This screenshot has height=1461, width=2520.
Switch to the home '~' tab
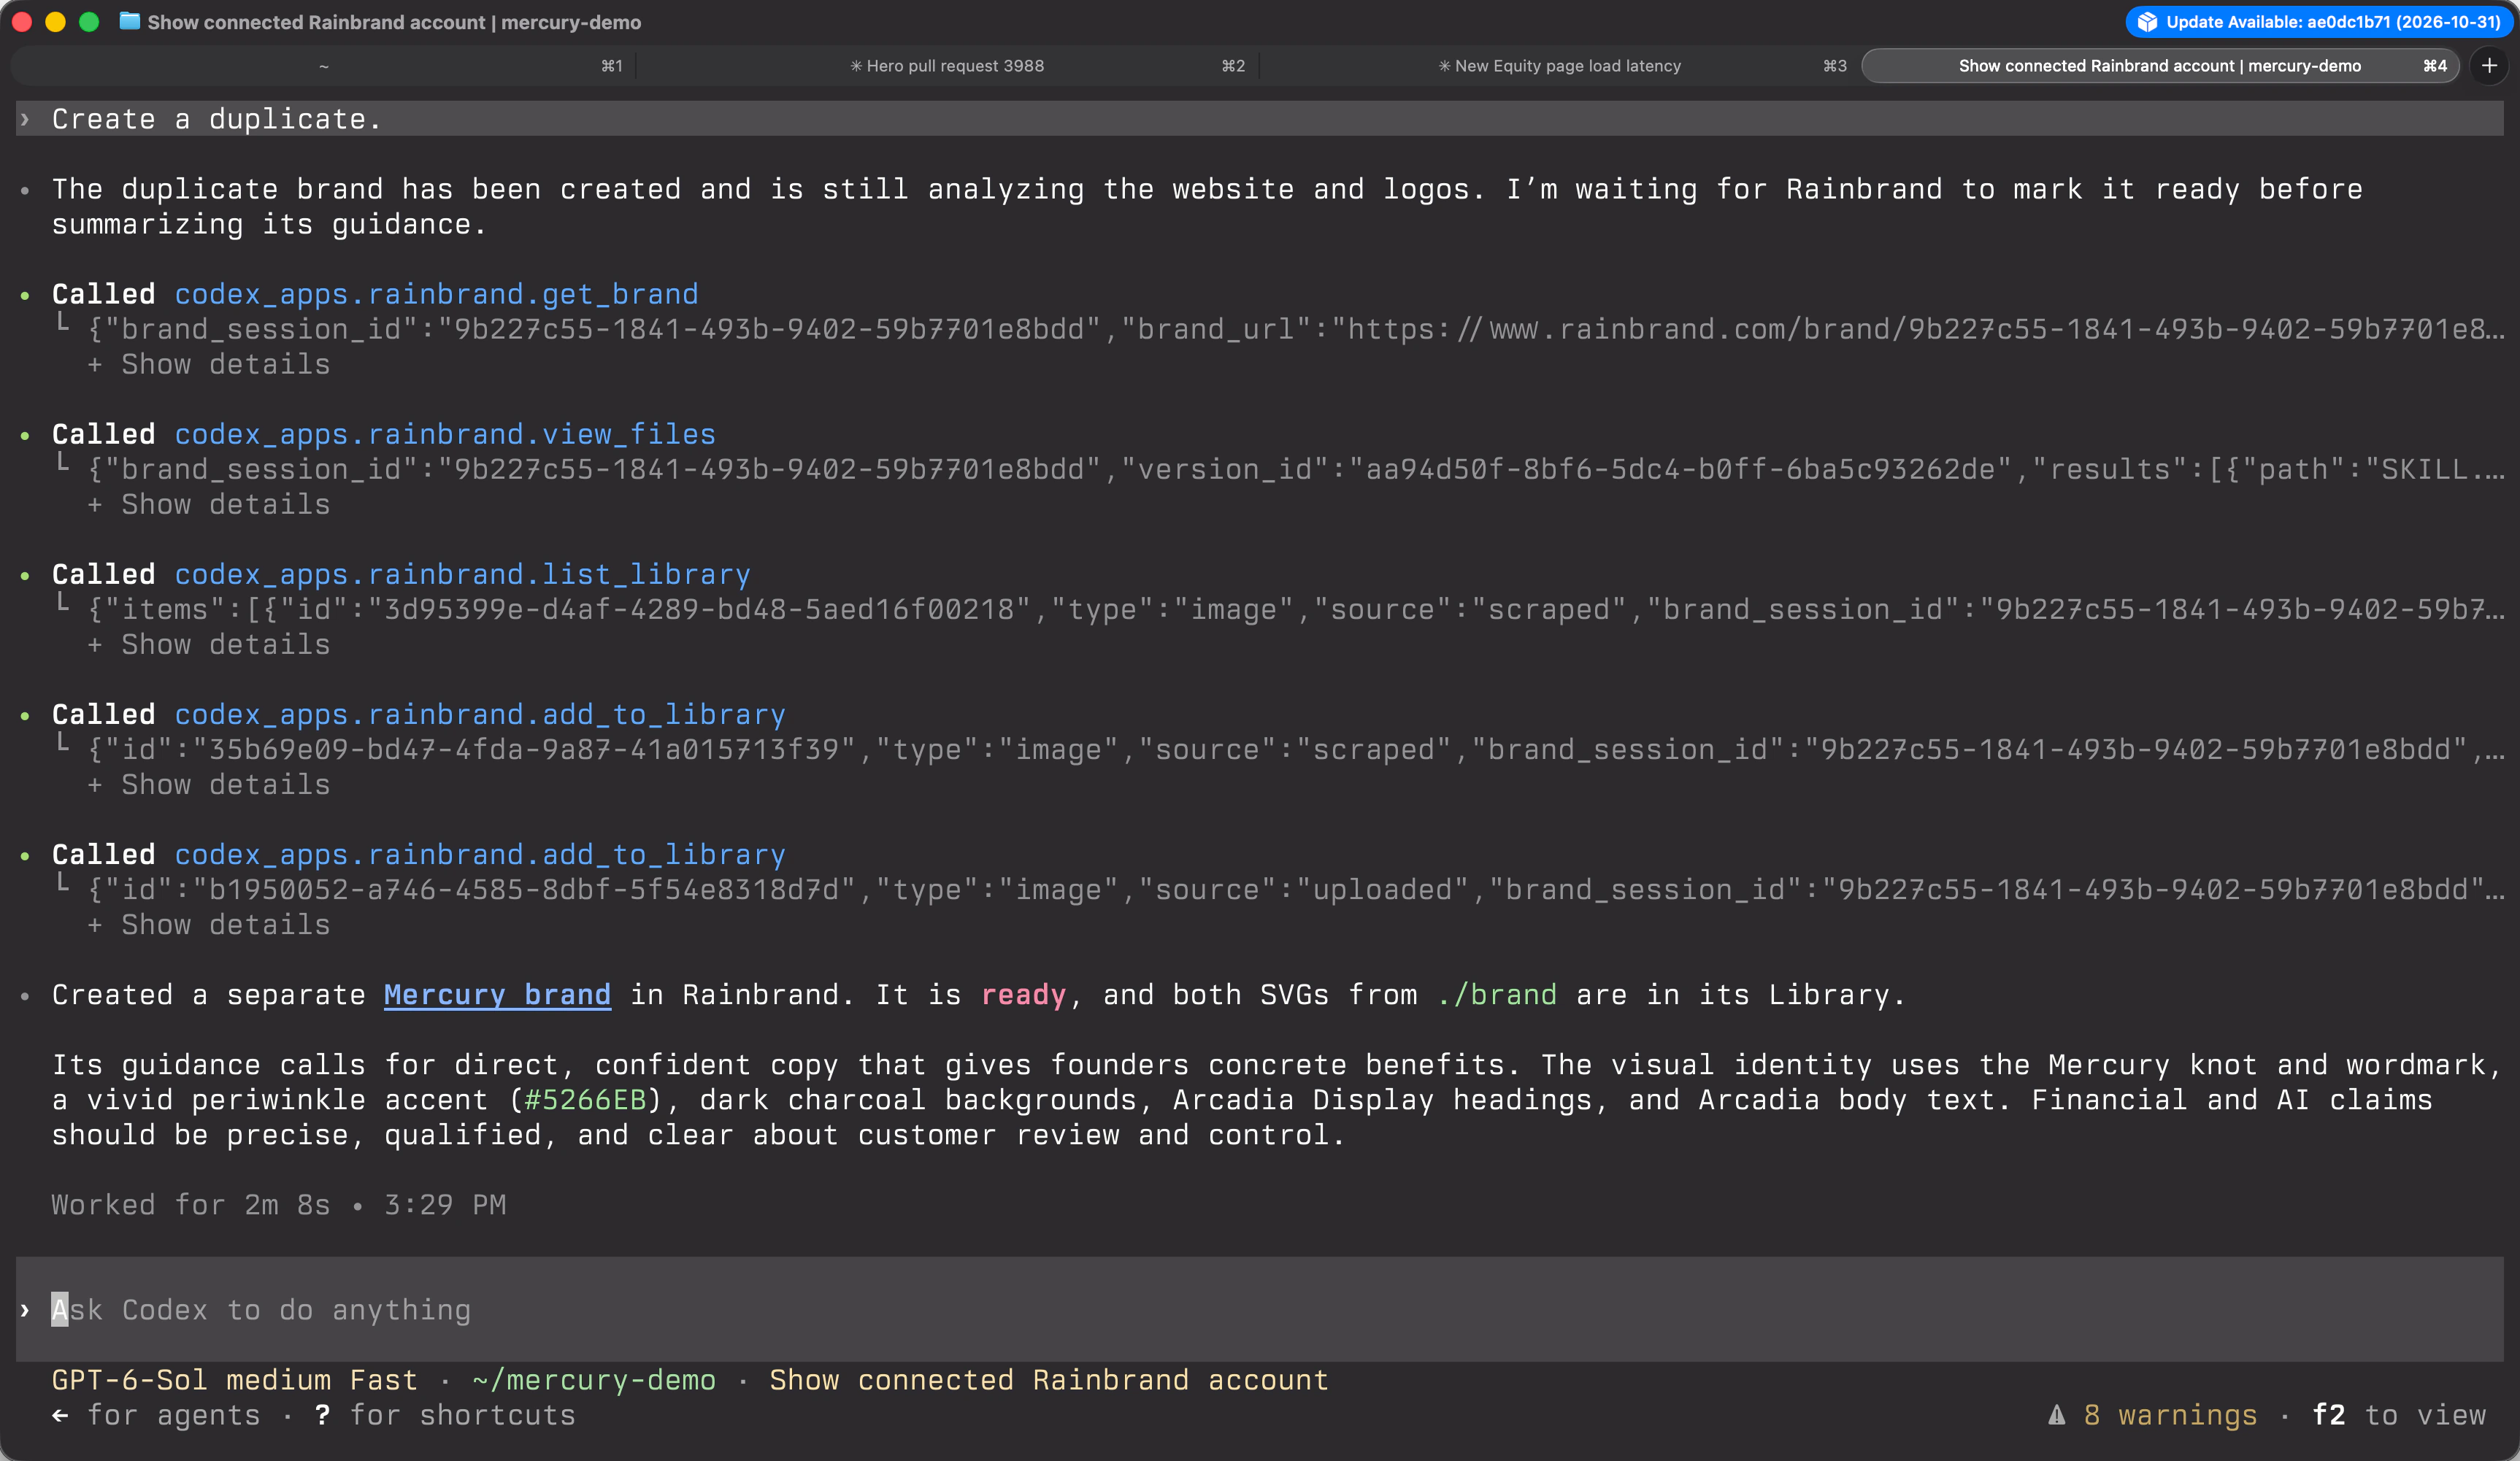324,66
